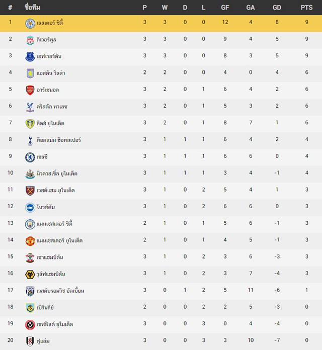Screen dimensions: 322x350
Task: Select the highlighted first-place yellow row
Action: [161, 23]
